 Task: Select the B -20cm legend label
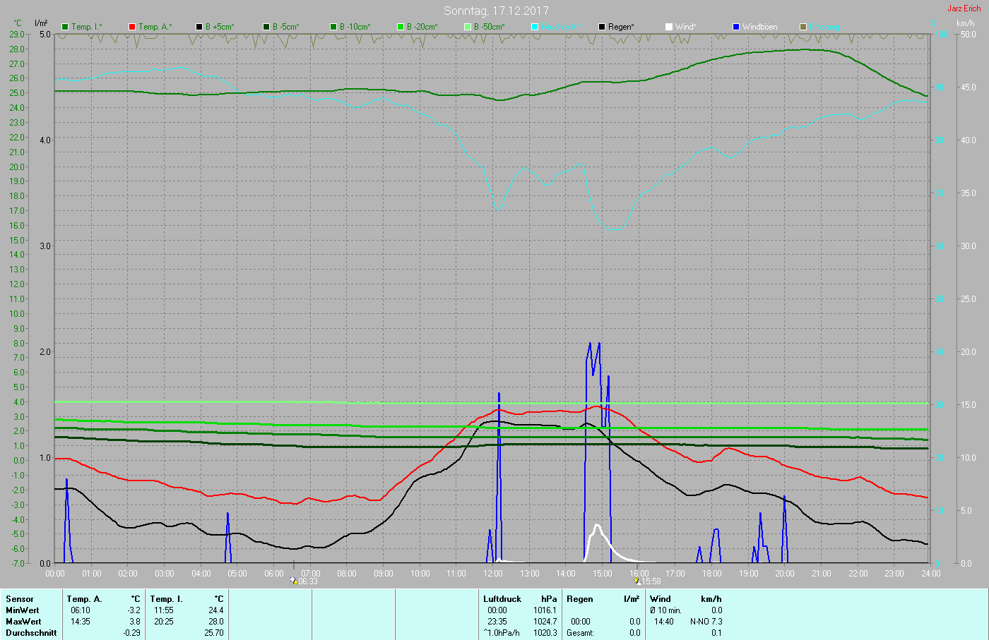pos(422,27)
